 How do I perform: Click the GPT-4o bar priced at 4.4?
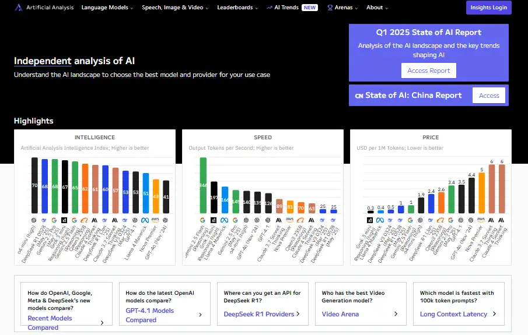pos(471,195)
